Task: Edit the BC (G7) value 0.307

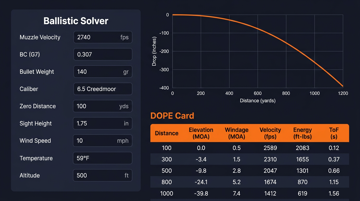Action: (x=103, y=54)
